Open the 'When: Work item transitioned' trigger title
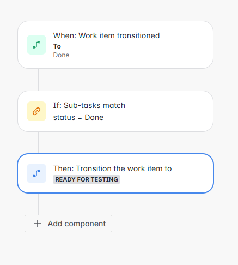This screenshot has width=238, height=265. pos(106,35)
